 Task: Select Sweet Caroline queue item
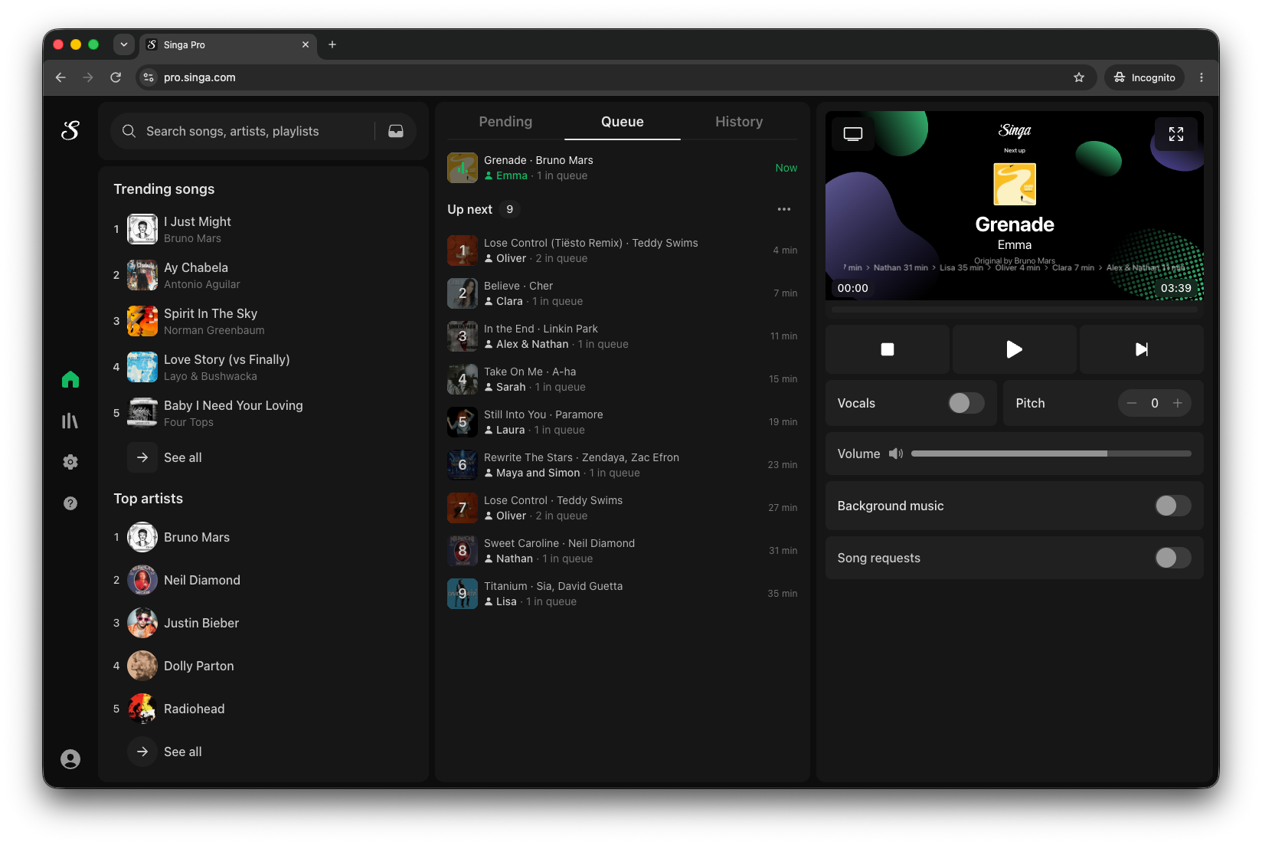click(623, 551)
